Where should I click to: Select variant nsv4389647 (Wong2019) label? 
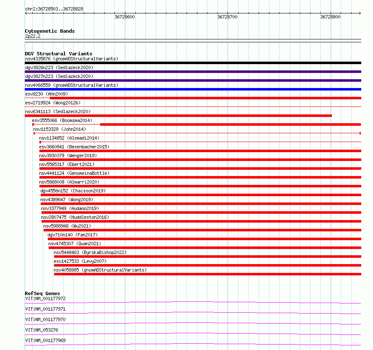pyautogui.click(x=67, y=200)
